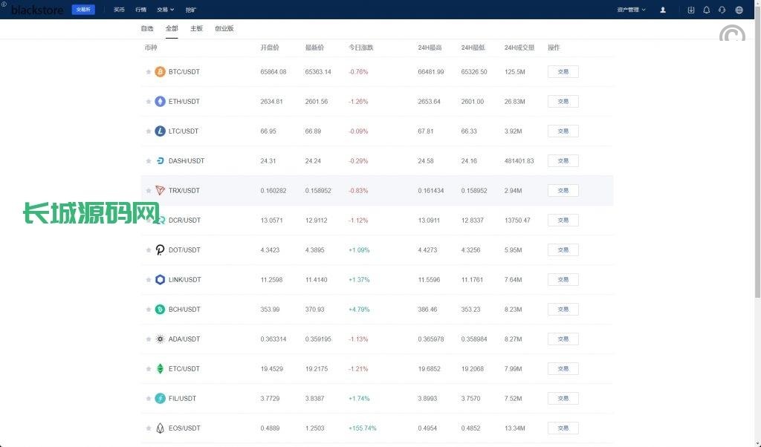Click the blackstore logo

[x=37, y=10]
